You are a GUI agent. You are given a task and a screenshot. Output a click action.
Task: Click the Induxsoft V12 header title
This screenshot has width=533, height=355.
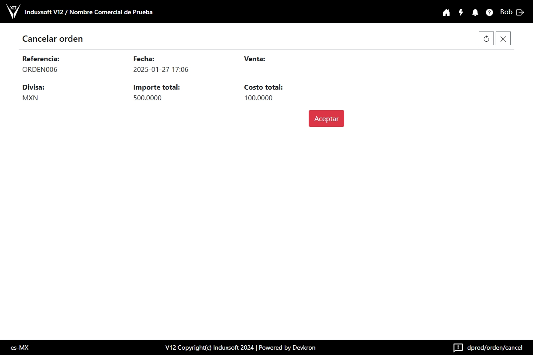tap(88, 12)
